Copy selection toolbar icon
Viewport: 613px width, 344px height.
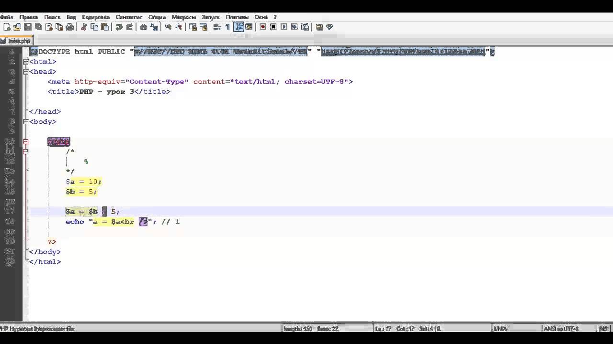[94, 27]
